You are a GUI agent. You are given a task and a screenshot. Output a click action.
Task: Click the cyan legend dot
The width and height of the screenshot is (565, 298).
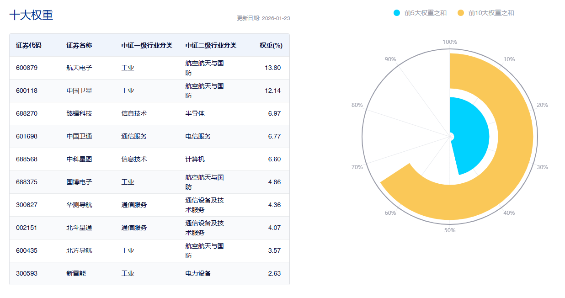(397, 13)
